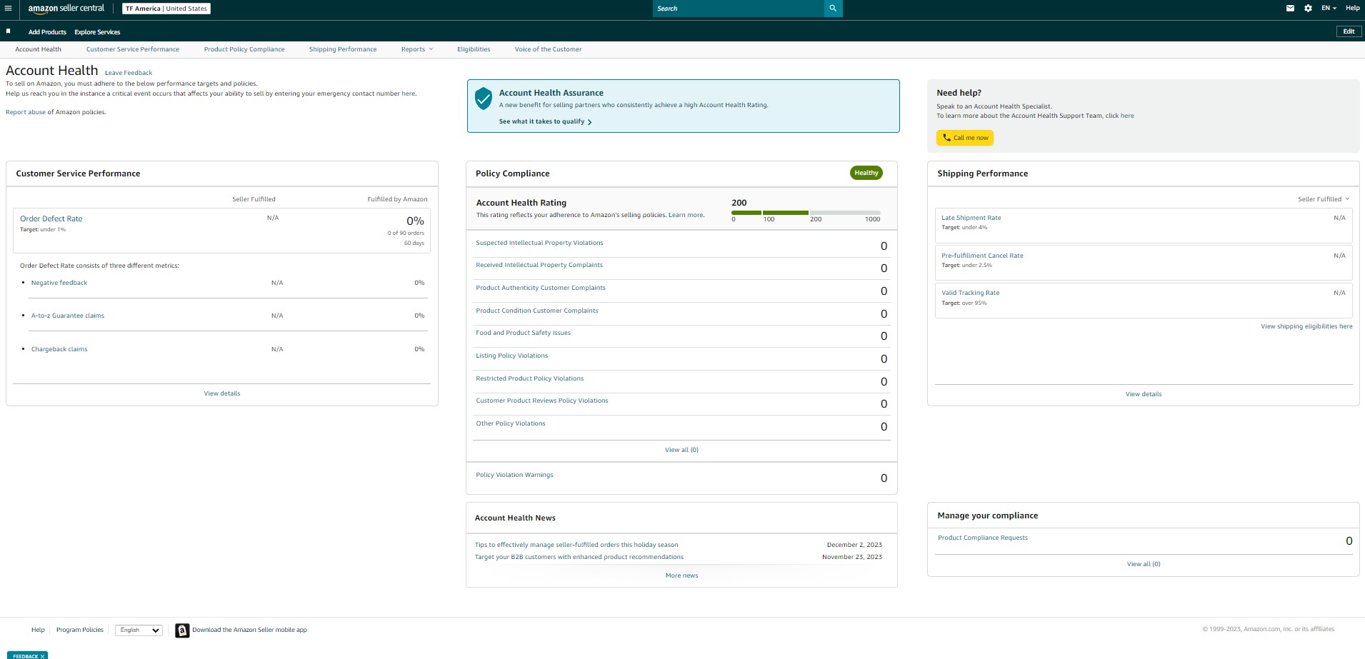Click into the Search input field
This screenshot has width=1365, height=659.
tap(738, 9)
